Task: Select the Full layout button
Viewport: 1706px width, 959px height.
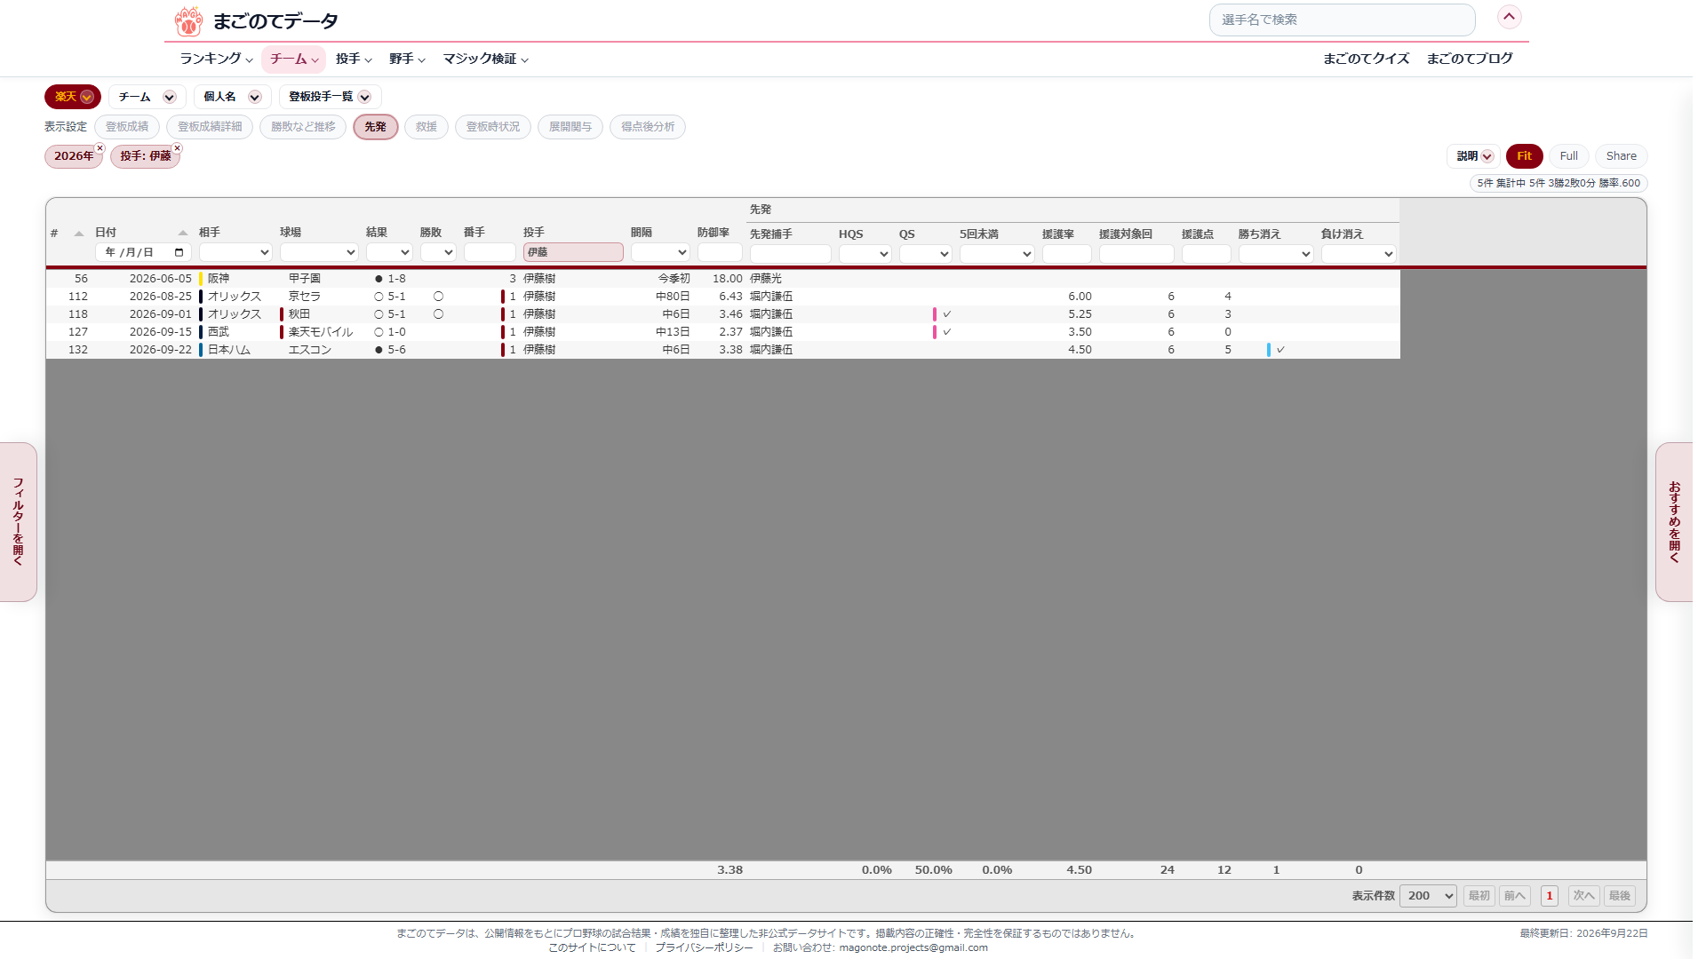Action: pos(1568,156)
